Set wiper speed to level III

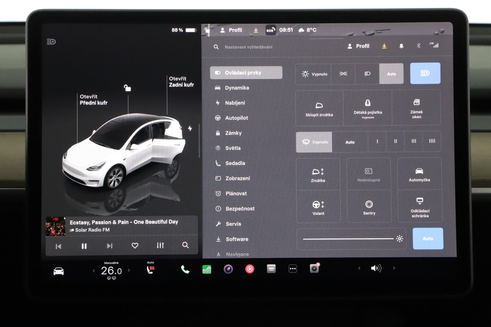[413, 141]
